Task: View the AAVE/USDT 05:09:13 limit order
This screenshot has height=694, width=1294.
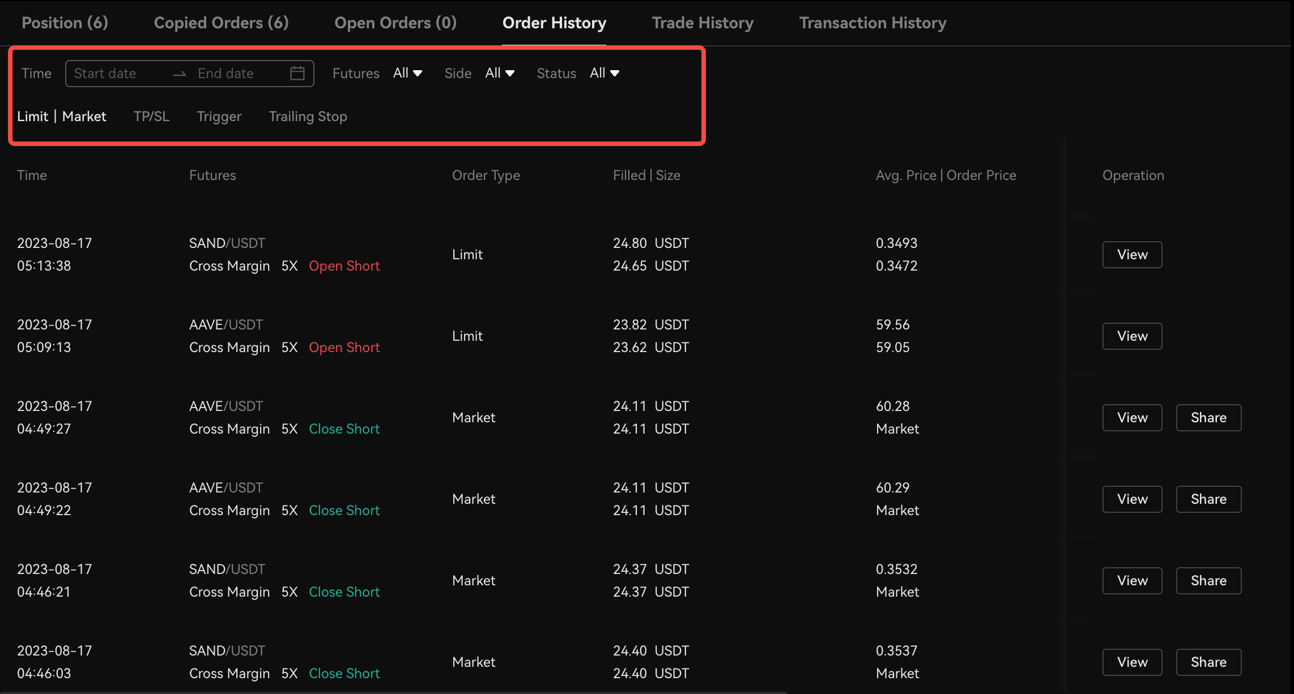Action: coord(1132,336)
